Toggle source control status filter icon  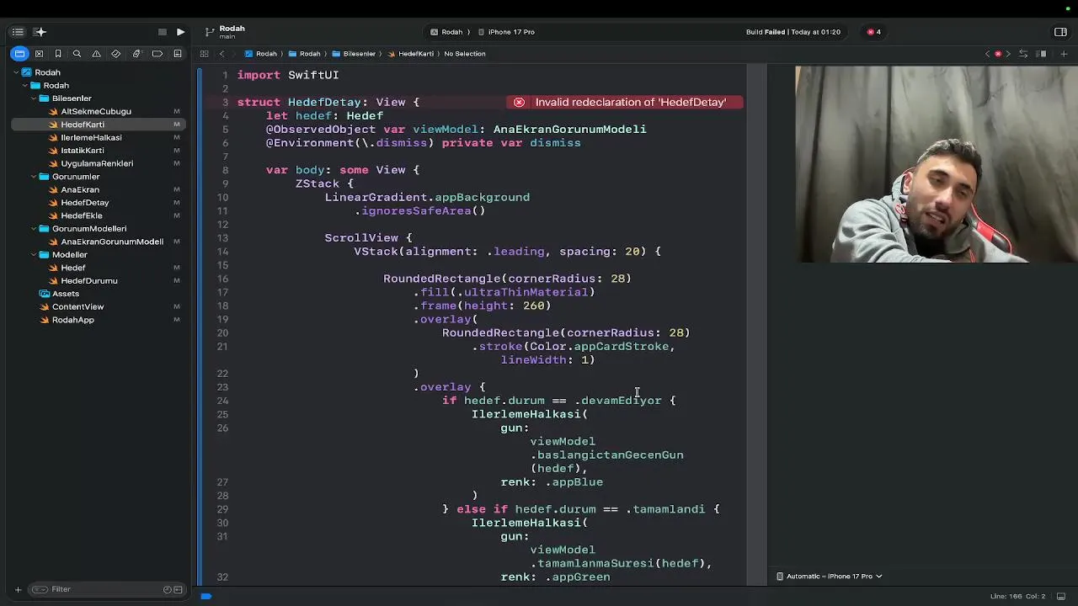click(x=178, y=589)
